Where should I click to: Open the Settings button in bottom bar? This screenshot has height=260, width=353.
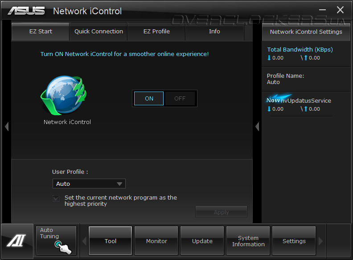tap(294, 241)
